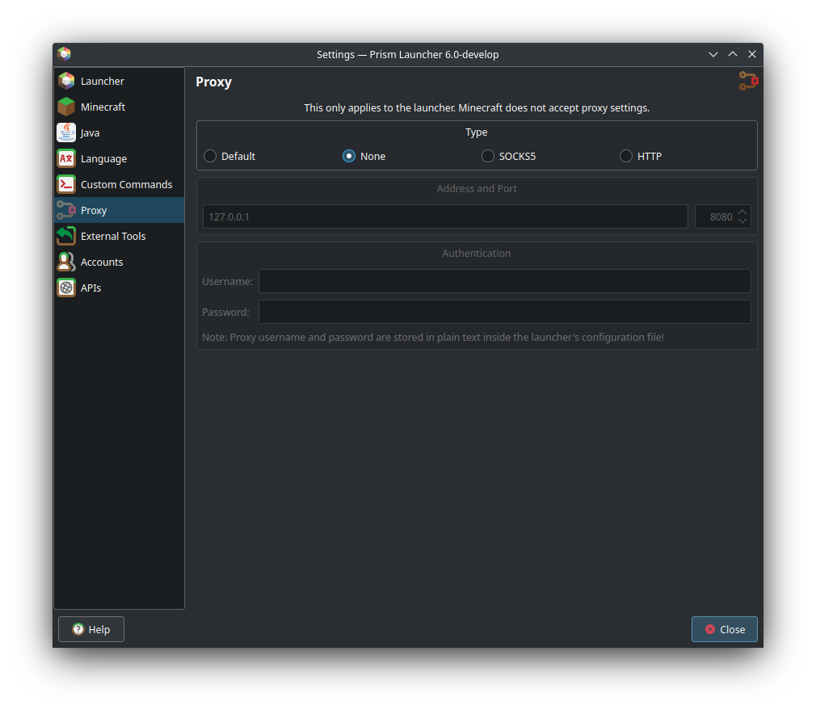
Task: Open Custom Commands settings page
Action: tap(120, 184)
